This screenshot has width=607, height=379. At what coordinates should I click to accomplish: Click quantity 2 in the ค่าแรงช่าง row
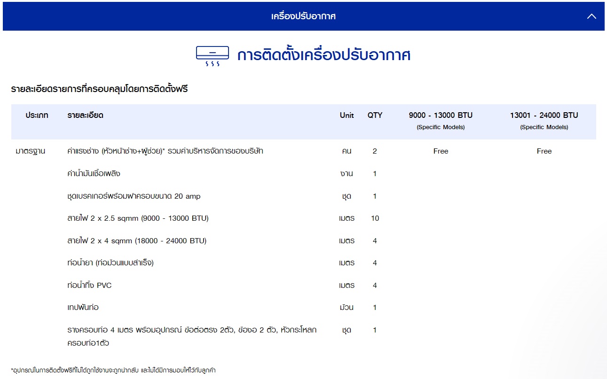click(375, 151)
